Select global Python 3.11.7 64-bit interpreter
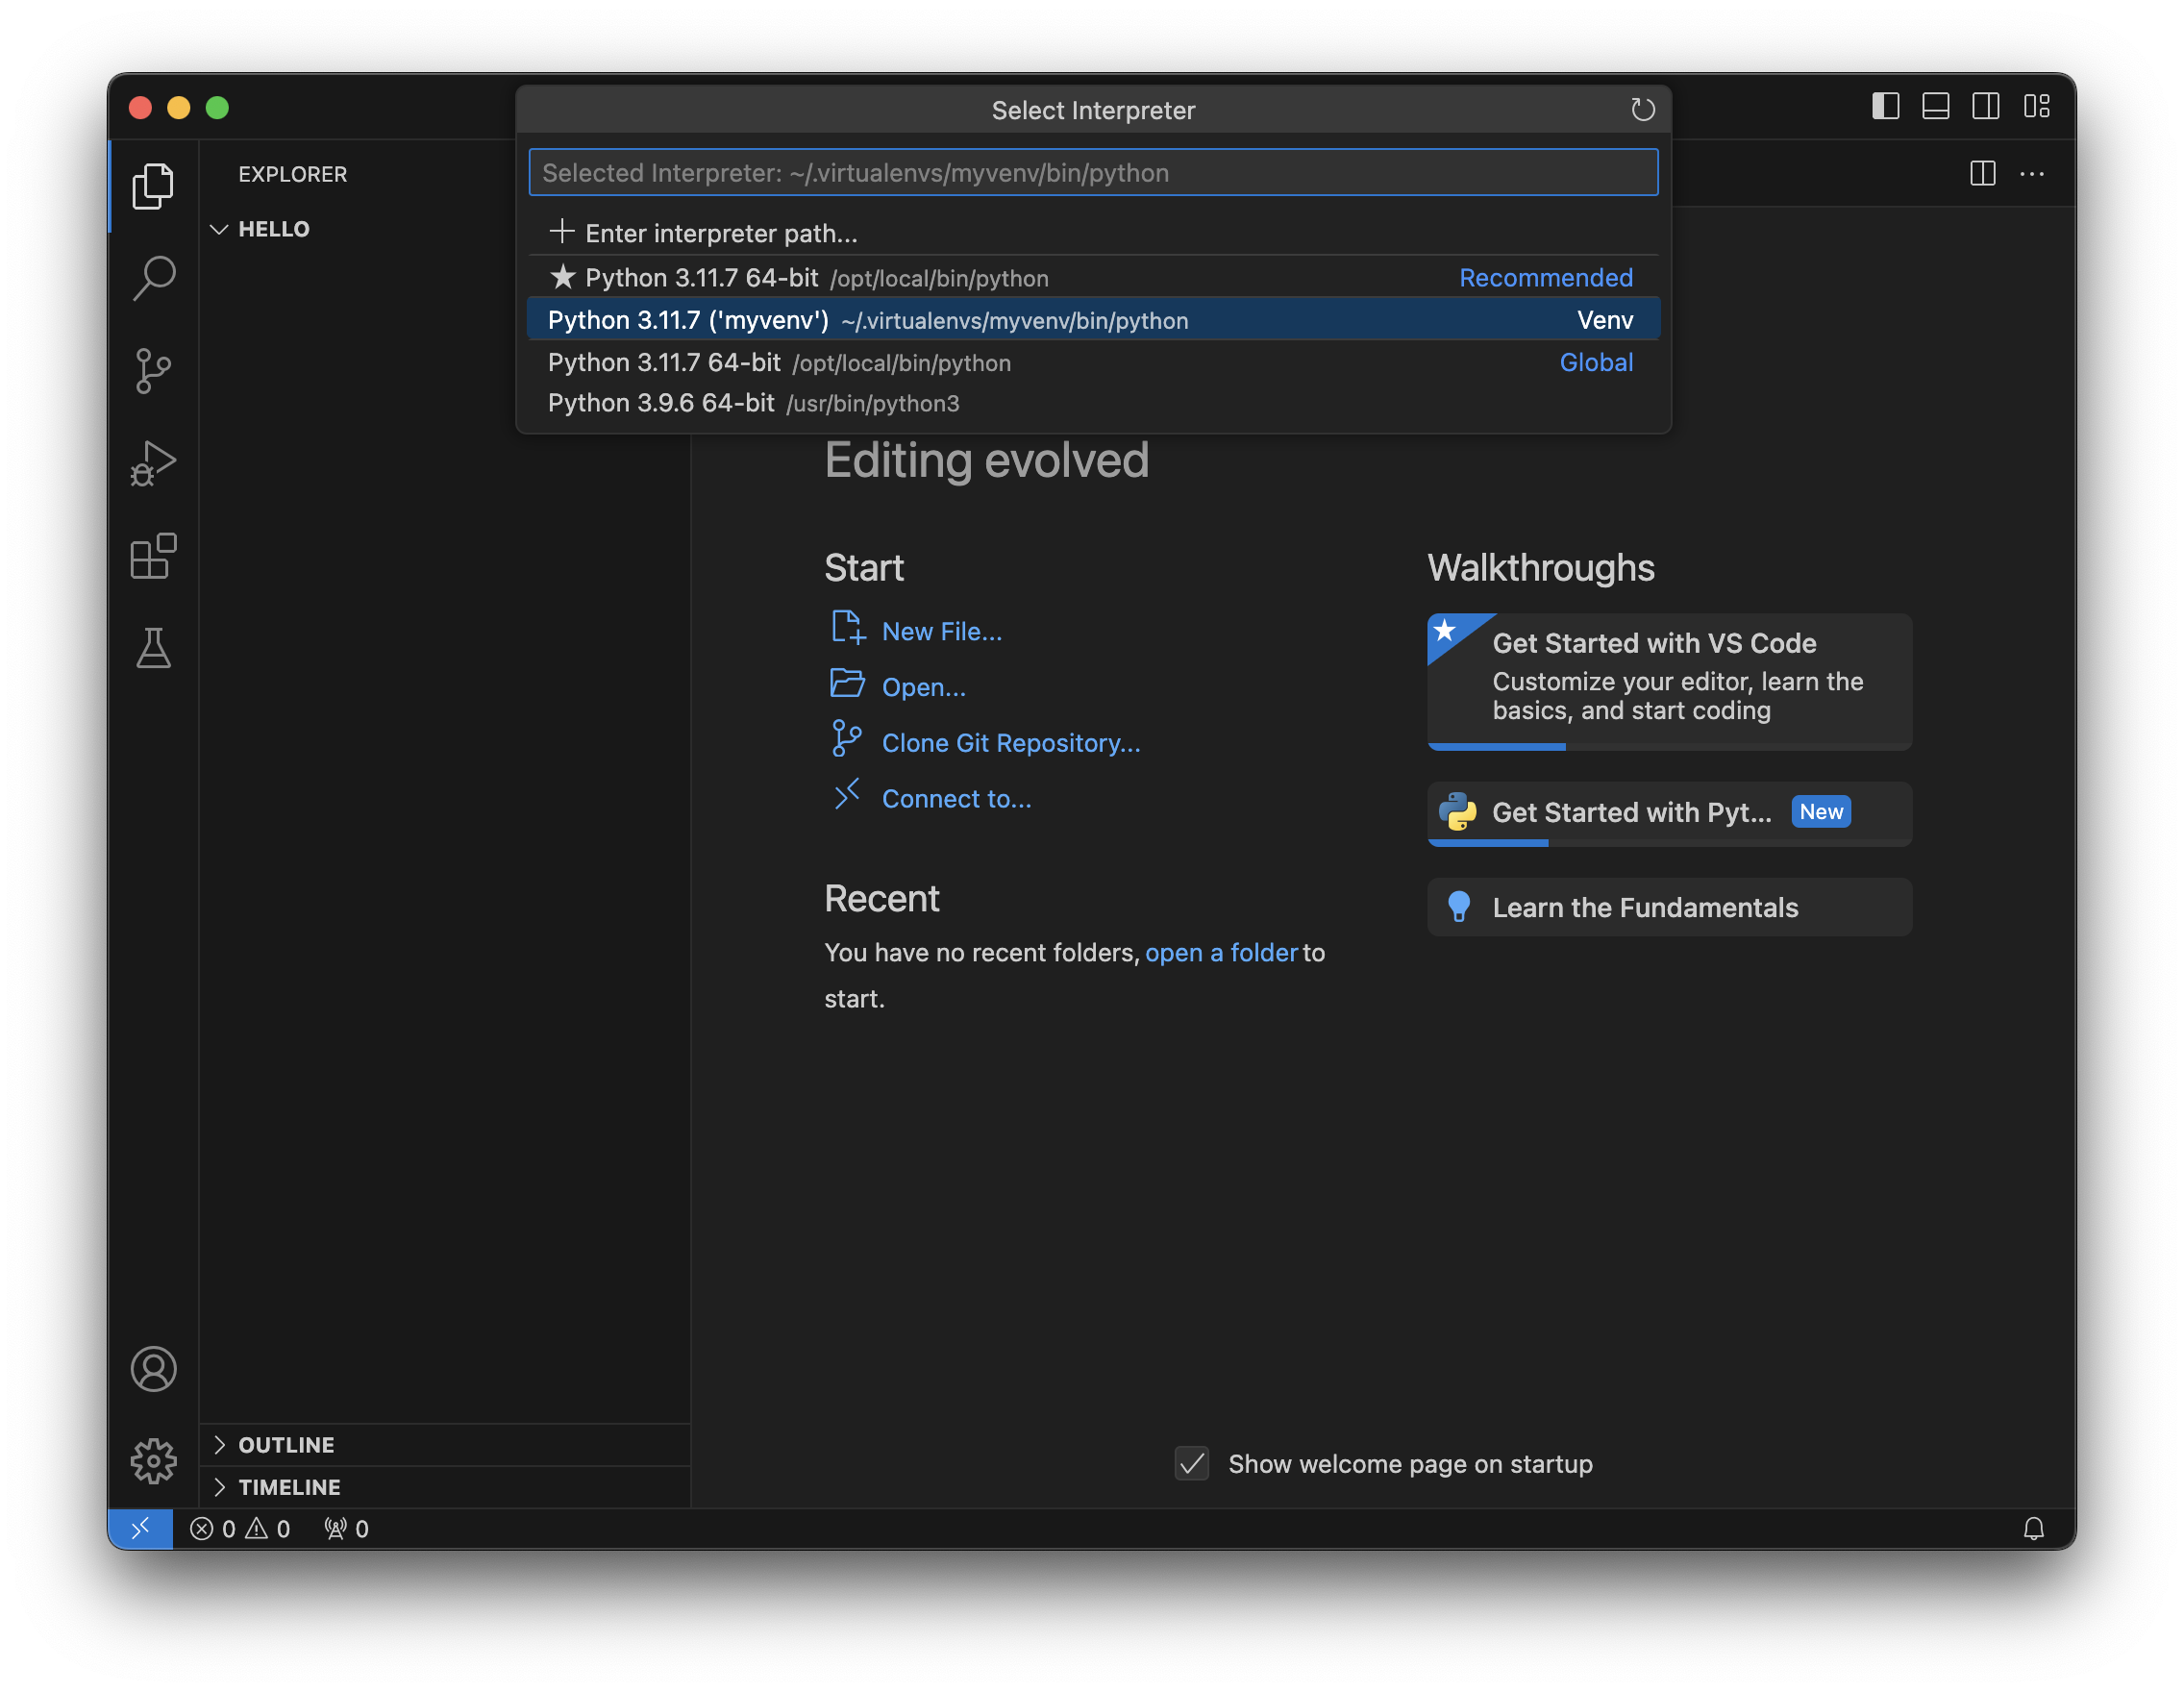Image resolution: width=2184 pixels, height=1692 pixels. pyautogui.click(x=1093, y=362)
